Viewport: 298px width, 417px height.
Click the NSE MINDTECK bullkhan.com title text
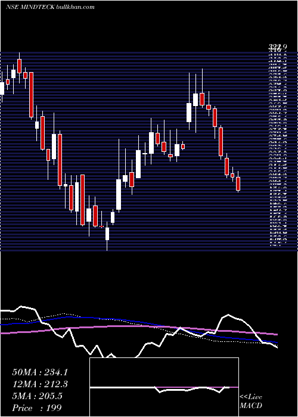[x=50, y=7]
